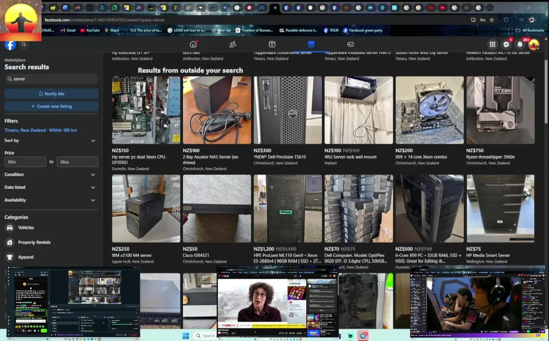Expand the Date listed filter
Screen dimensions: 549x341
50,187
